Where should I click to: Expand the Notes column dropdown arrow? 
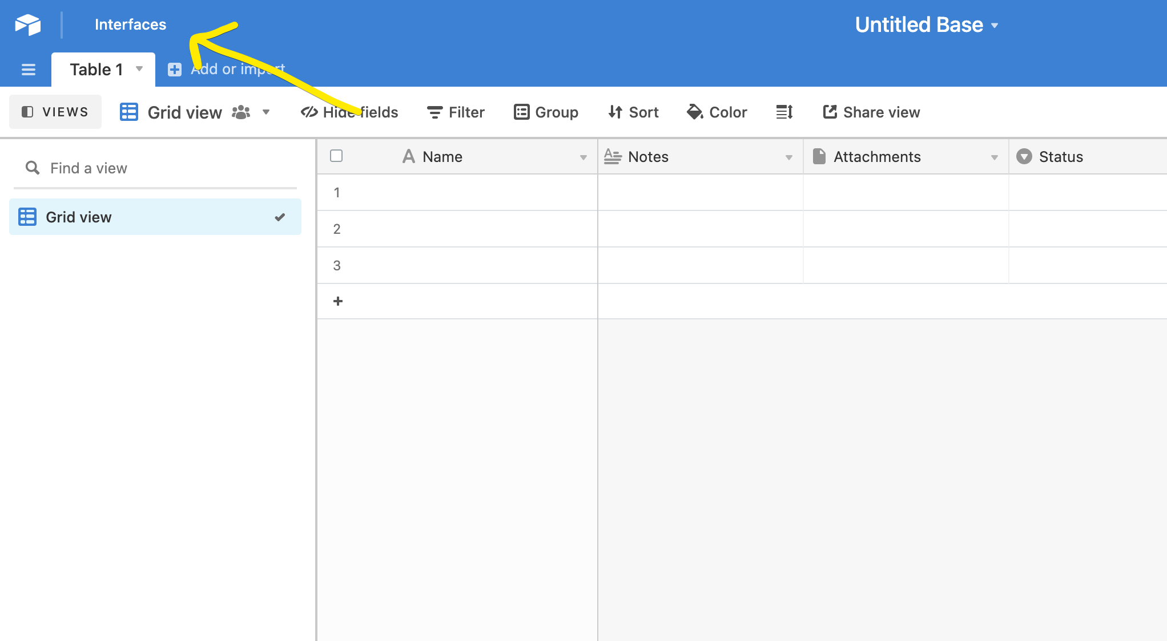[788, 157]
